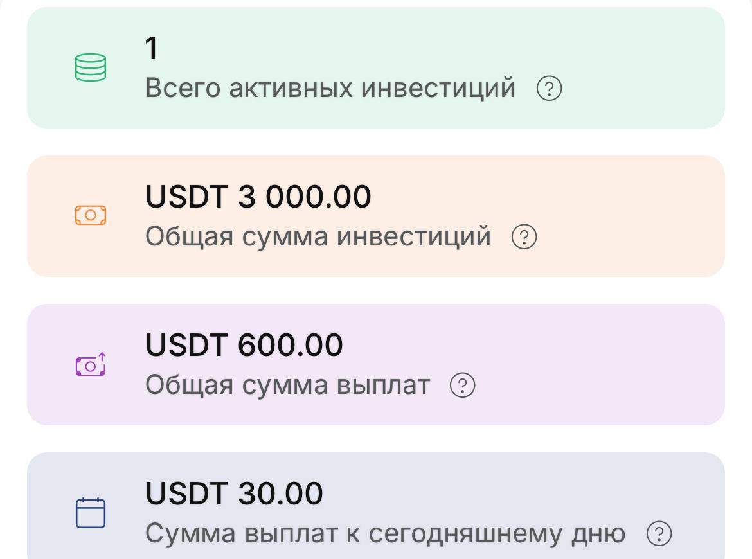The width and height of the screenshot is (752, 559).
Task: Click the purple payout banknote icon
Action: (x=91, y=365)
